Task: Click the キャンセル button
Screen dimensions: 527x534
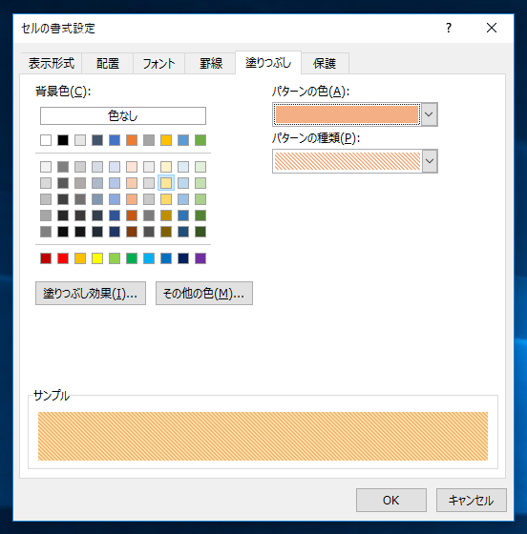Action: click(x=472, y=501)
